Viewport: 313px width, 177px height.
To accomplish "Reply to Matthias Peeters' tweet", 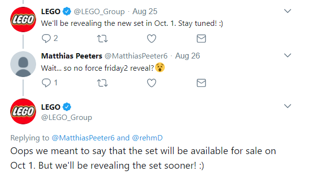I will (46, 83).
